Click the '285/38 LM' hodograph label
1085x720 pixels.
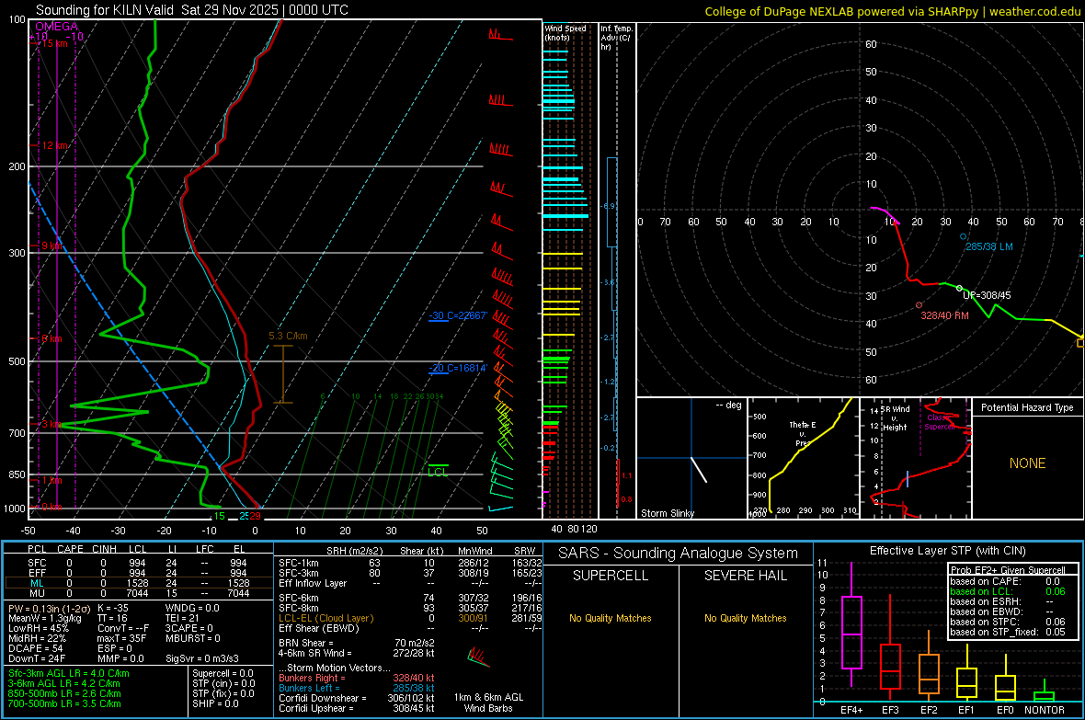click(988, 246)
